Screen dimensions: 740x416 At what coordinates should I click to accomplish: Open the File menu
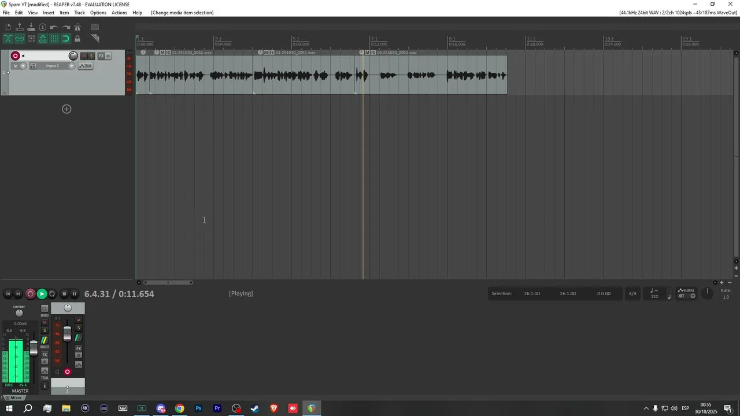click(6, 13)
